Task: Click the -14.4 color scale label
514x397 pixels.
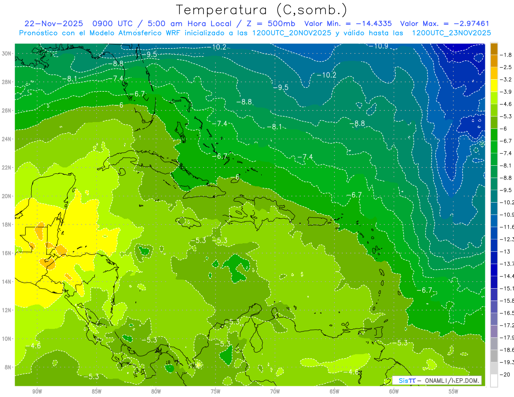Action: pos(507,276)
